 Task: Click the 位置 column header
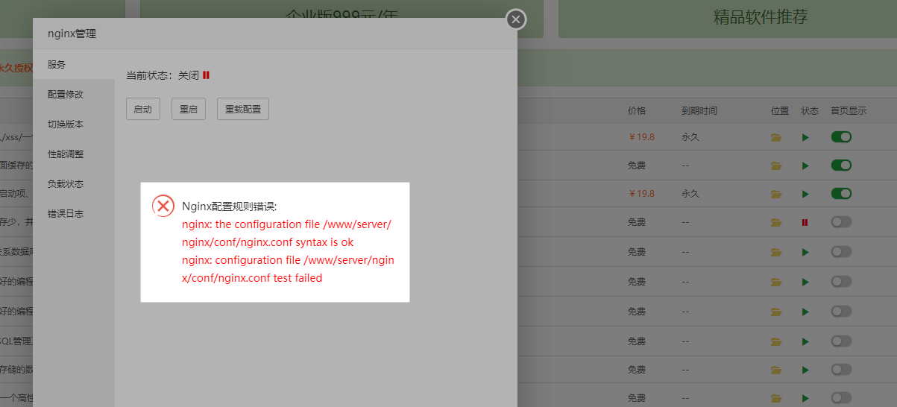coord(780,110)
